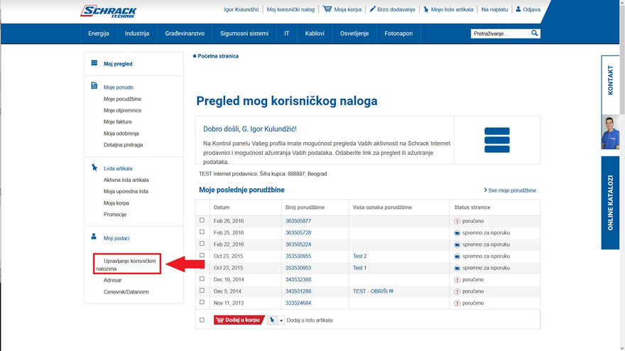
Task: Click the magnifier search icon
Action: click(x=535, y=33)
